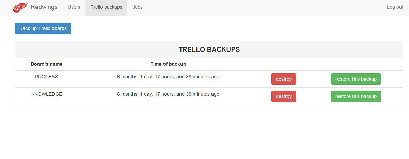Destroy the KNOWLEDGE board backup

coord(284,96)
